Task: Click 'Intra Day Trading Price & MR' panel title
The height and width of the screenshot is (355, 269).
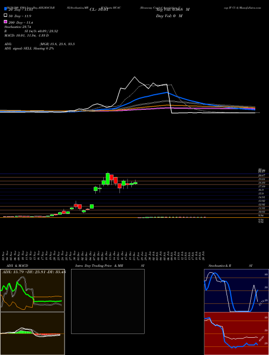Action: [x=99, y=266]
